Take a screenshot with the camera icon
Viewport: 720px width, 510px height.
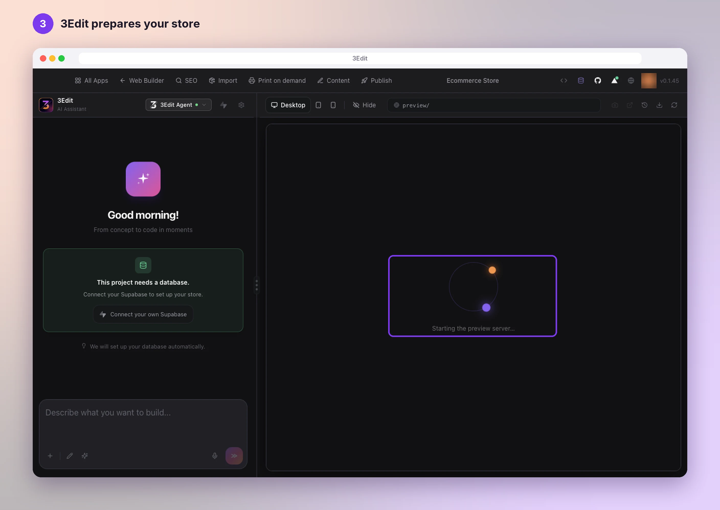click(x=615, y=105)
